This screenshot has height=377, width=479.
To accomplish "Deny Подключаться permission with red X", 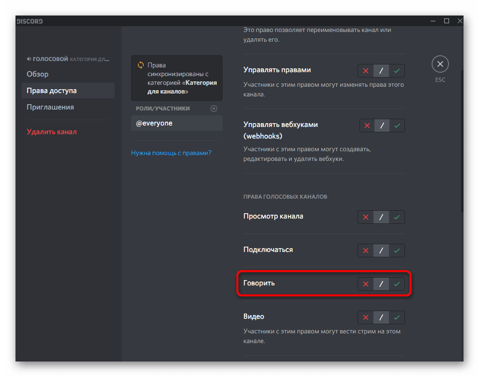I will pos(366,251).
